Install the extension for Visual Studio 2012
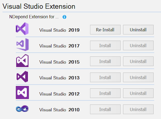Viewport: 161px width, 119px height. (105, 93)
